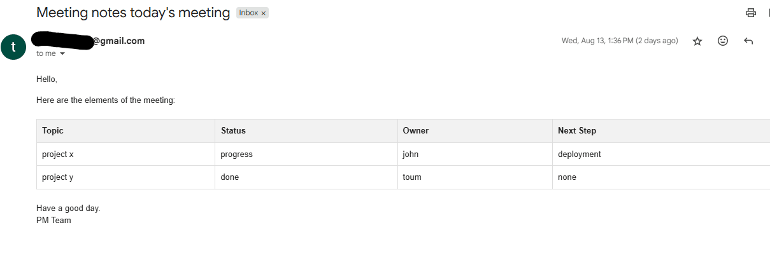Select the Next Step column header

(x=661, y=131)
